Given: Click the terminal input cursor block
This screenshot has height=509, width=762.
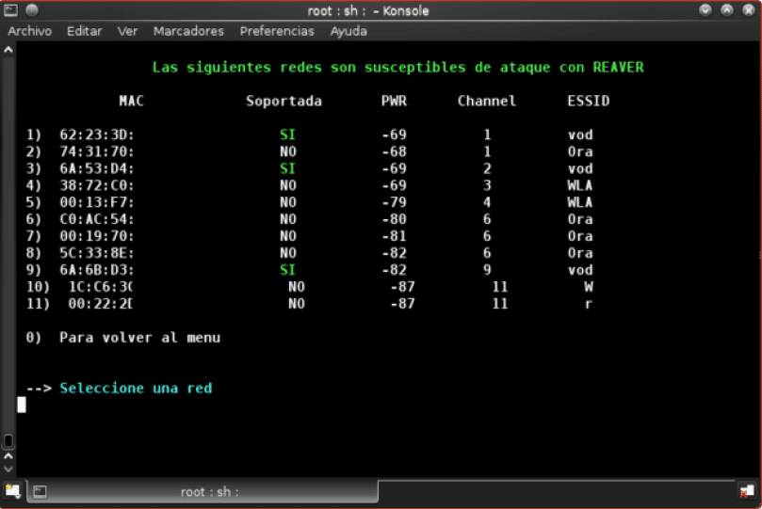Looking at the screenshot, I should (22, 405).
